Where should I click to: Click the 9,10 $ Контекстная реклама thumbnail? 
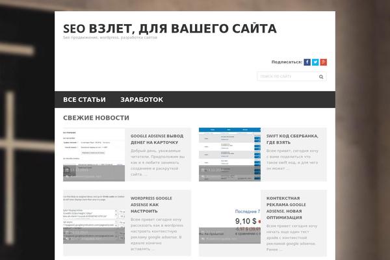[x=230, y=217]
